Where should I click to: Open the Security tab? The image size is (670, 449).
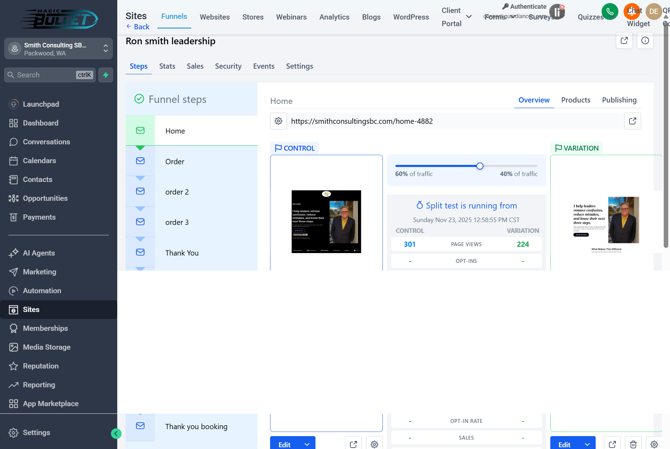click(x=228, y=66)
